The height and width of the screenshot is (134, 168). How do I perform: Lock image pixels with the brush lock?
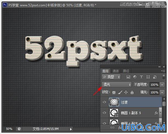click(x=120, y=92)
